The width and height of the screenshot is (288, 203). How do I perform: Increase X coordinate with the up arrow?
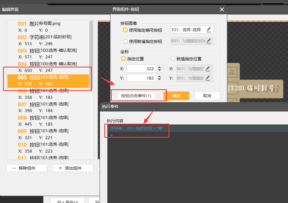(159, 67)
